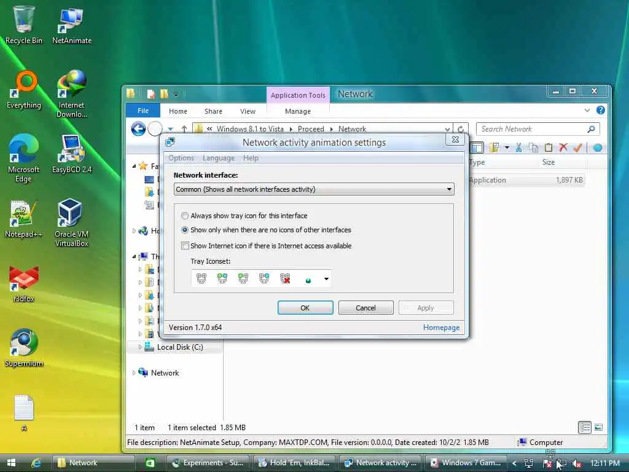Image resolution: width=629 pixels, height=472 pixels.
Task: Switch to the Share ribbon tab
Action: point(213,111)
